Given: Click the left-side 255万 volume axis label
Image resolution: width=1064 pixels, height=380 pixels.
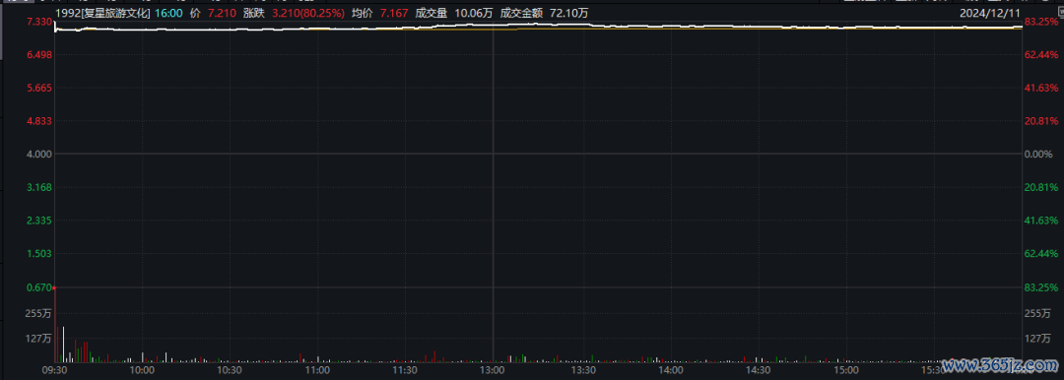Looking at the screenshot, I should [37, 313].
